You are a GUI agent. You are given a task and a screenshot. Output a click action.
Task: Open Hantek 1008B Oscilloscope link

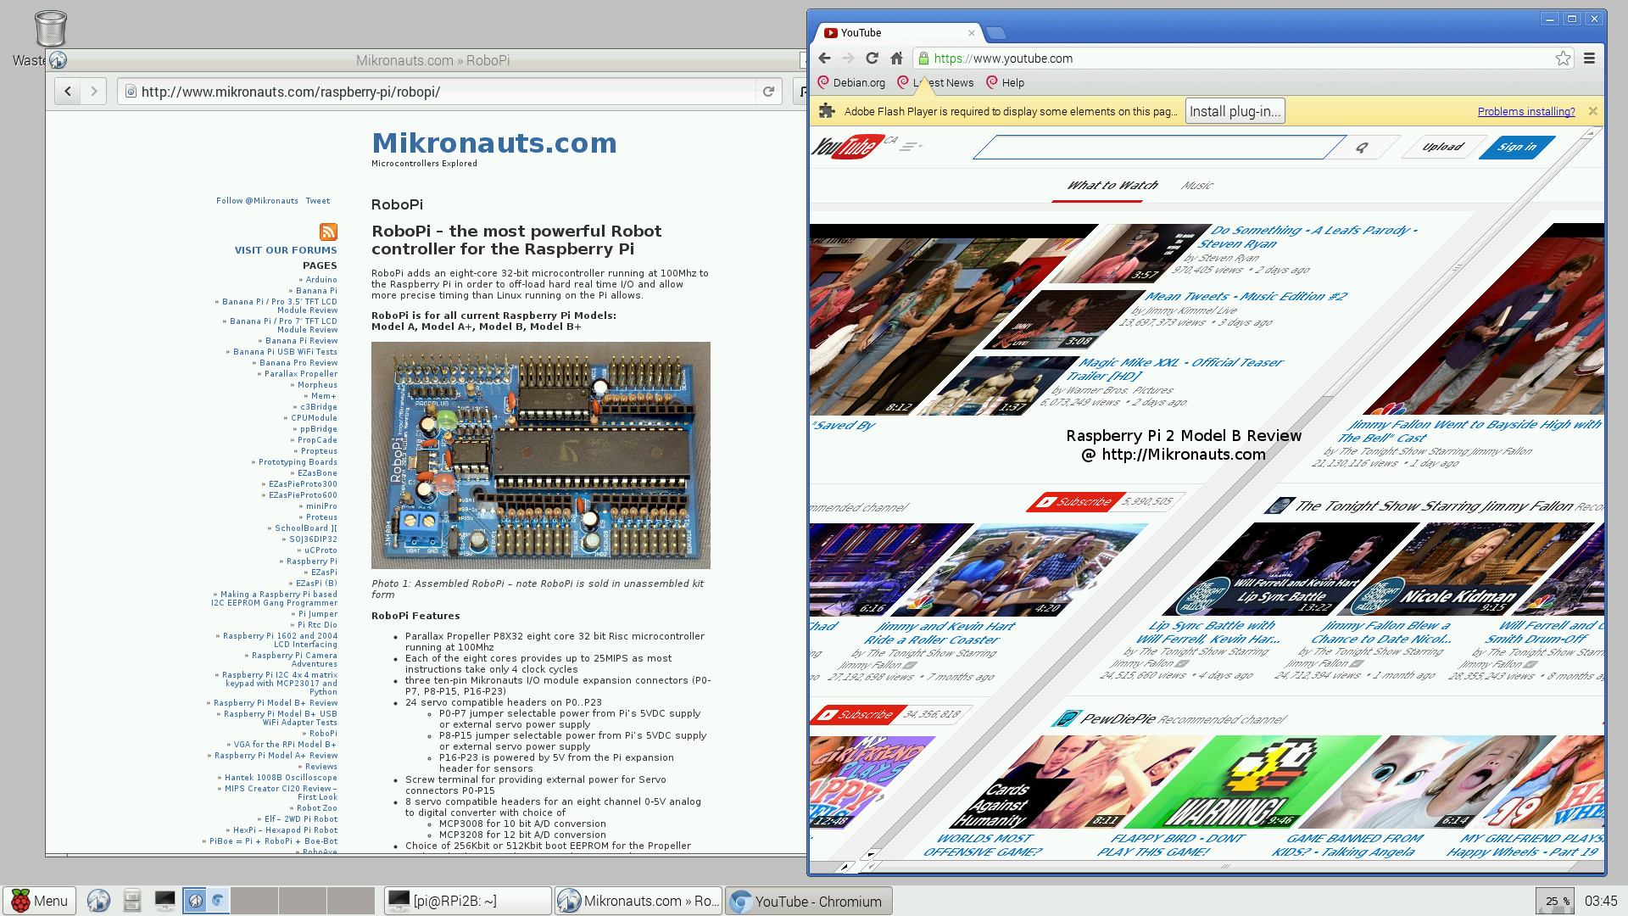click(x=281, y=778)
